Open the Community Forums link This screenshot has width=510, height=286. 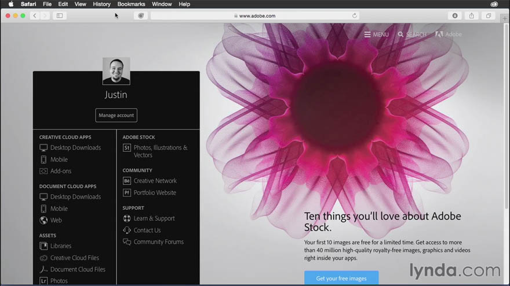[159, 242]
